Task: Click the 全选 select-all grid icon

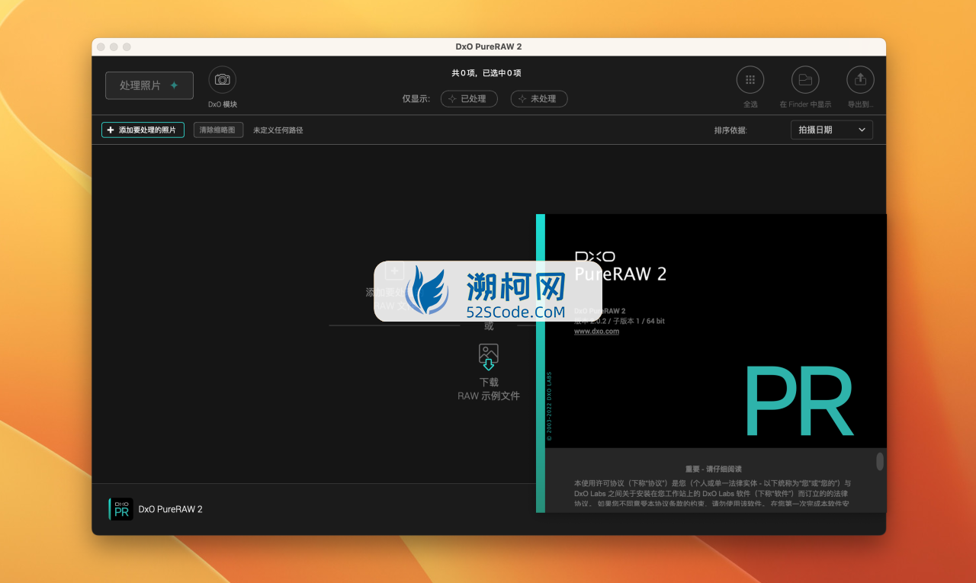Action: point(750,79)
